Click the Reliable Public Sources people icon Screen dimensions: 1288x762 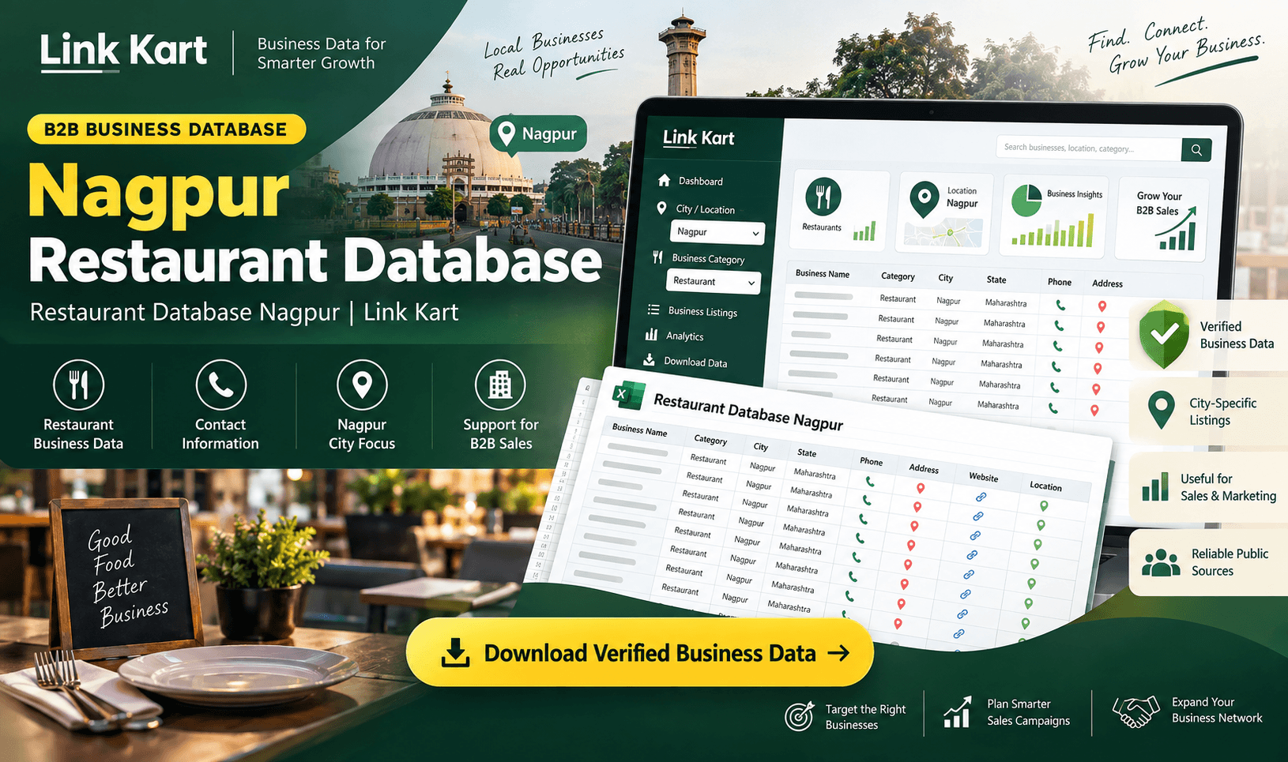[x=1161, y=562]
